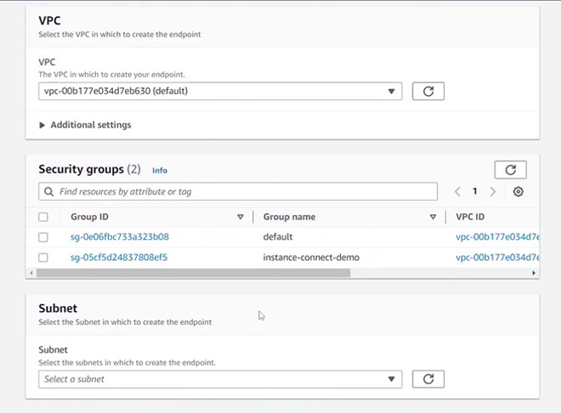Screen dimensions: 561x413
Task: Sort by Group name column arrow
Action: pyautogui.click(x=433, y=217)
